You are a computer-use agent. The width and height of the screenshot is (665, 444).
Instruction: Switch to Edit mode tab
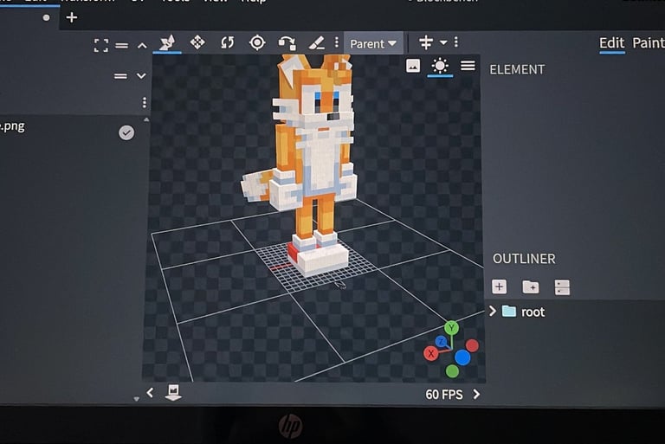[x=611, y=43]
